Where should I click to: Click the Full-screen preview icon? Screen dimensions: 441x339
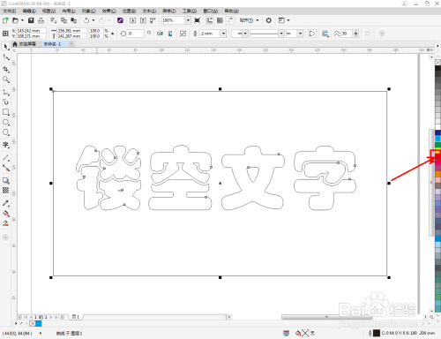pos(198,20)
